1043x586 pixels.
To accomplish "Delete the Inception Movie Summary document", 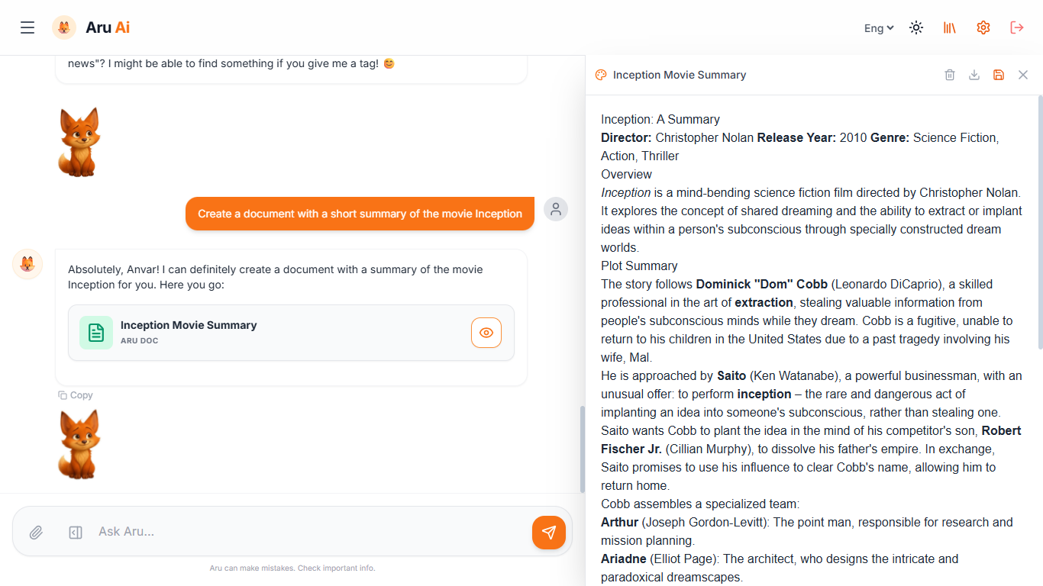I will 950,75.
